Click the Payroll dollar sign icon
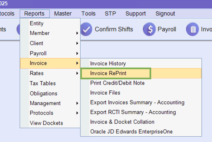This screenshot has height=142, width=212. [149, 29]
